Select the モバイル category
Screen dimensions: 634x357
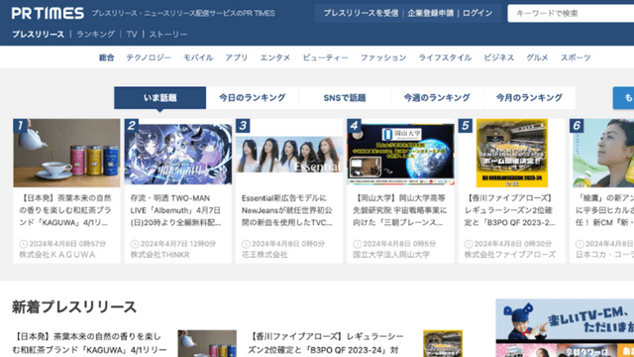(198, 58)
